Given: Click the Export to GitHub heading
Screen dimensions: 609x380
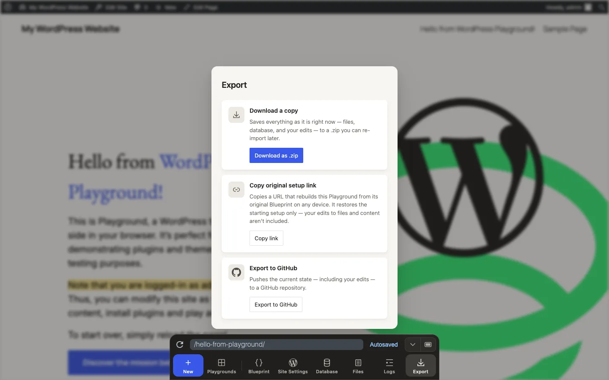Looking at the screenshot, I should [273, 268].
